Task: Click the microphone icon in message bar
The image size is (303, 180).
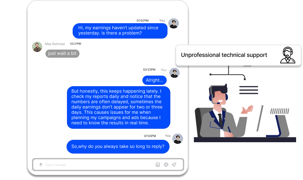Action: click(x=41, y=165)
